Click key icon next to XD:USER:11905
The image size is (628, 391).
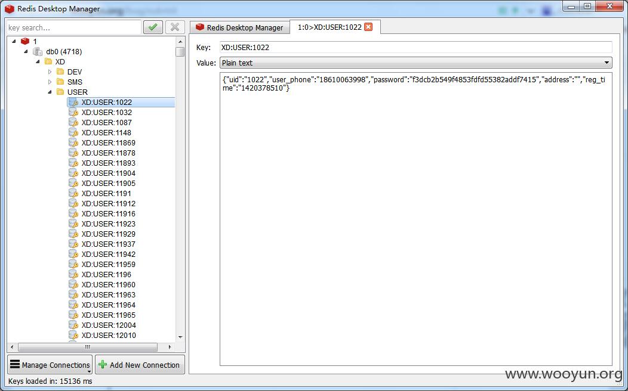pos(73,183)
